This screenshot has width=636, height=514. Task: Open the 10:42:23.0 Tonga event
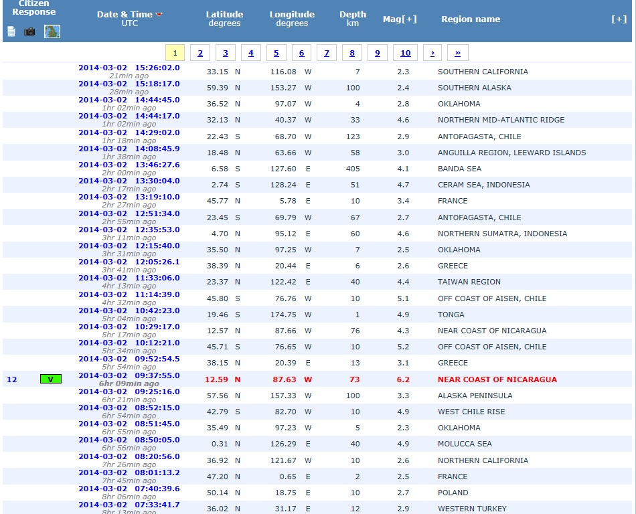coord(129,311)
